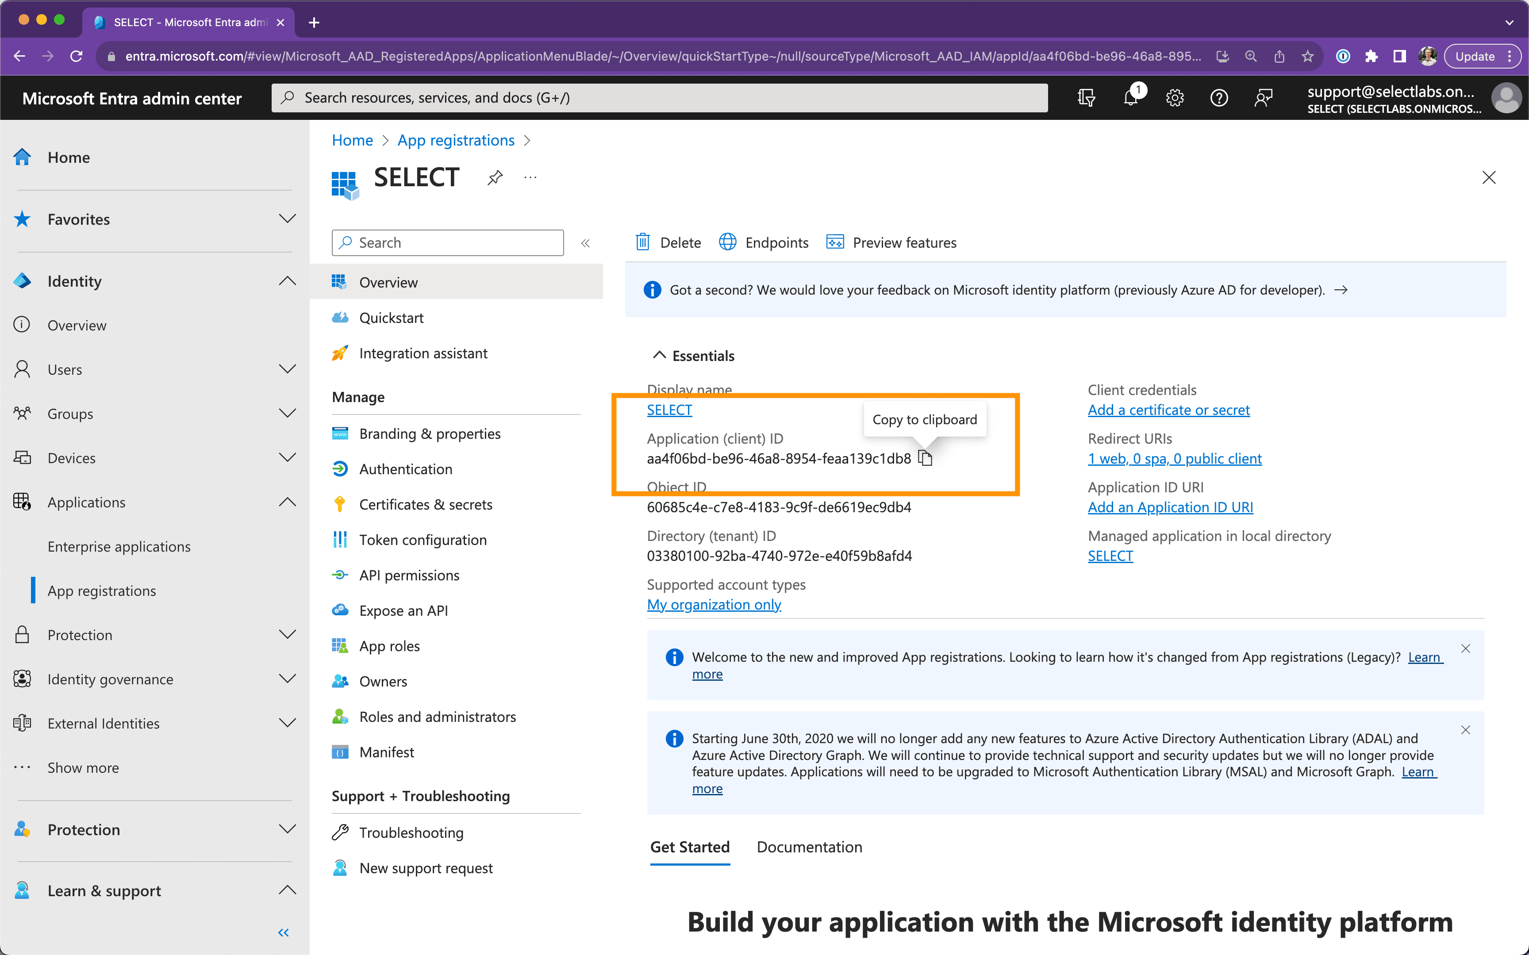Collapse the Essentials section
1529x955 pixels.
tap(659, 356)
